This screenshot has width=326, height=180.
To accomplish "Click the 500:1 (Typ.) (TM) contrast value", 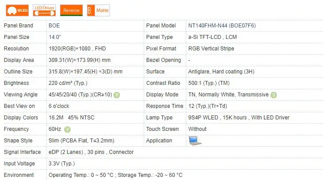I will pyautogui.click(x=209, y=83).
